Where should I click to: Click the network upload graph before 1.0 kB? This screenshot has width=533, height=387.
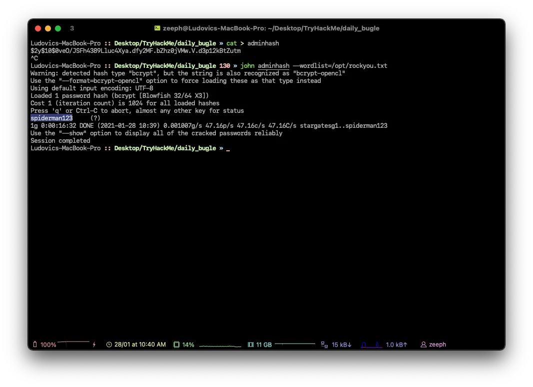(371, 345)
